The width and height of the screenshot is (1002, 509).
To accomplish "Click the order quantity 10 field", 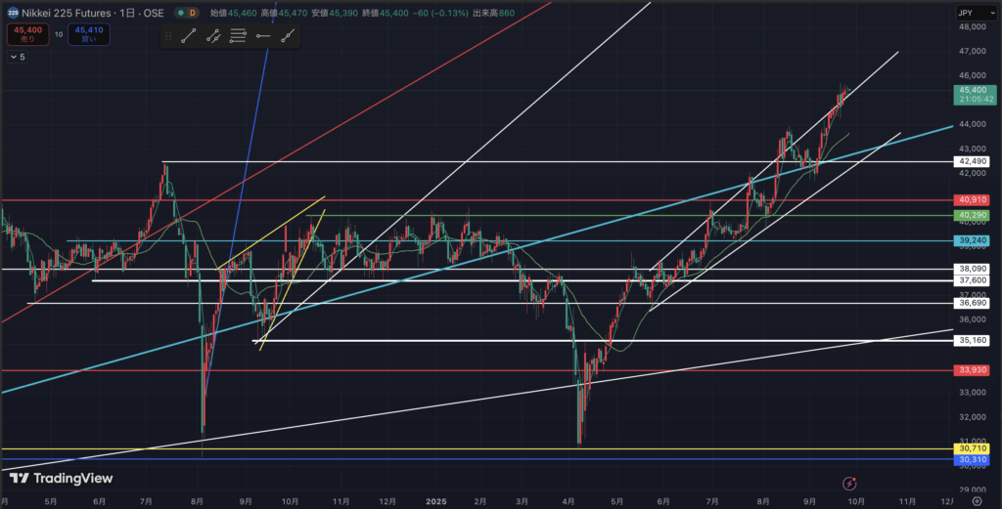I will pos(59,34).
